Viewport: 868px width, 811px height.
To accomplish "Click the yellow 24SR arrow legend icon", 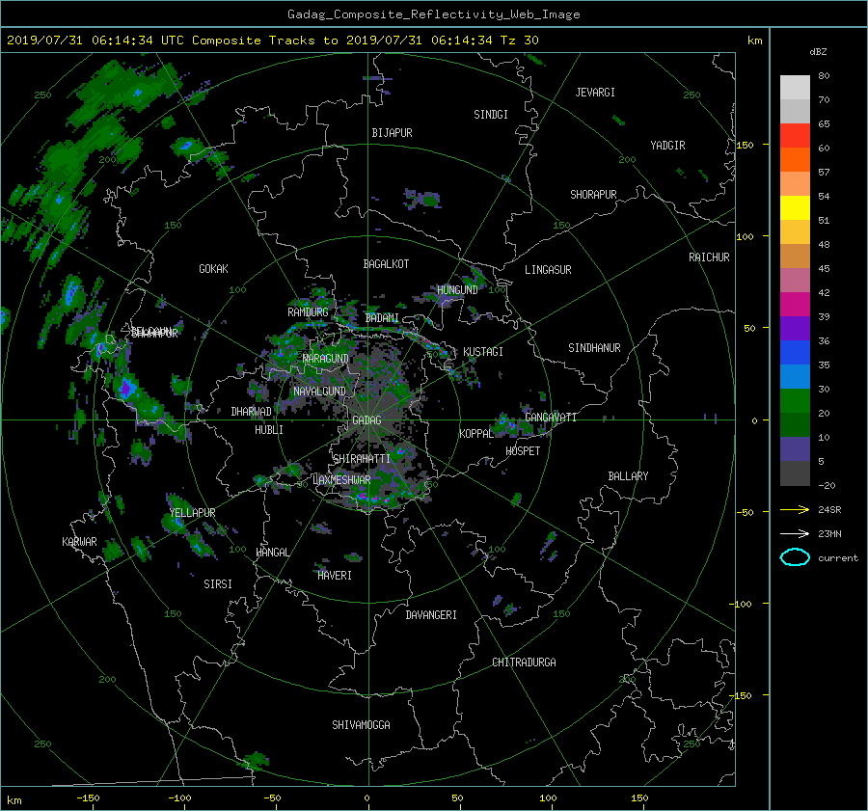I will 795,509.
